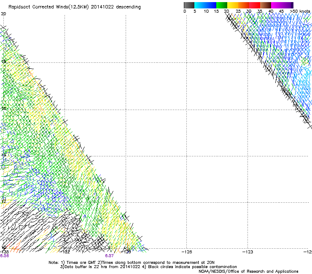Click the '20' latitude label at top-left
Viewport: 312px width, 274px height.
coord(3,14)
